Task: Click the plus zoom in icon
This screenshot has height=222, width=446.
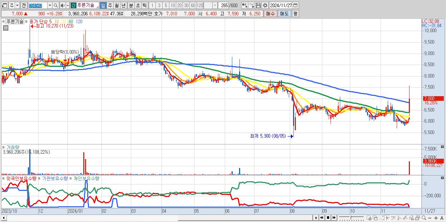Action: pyautogui.click(x=436, y=218)
